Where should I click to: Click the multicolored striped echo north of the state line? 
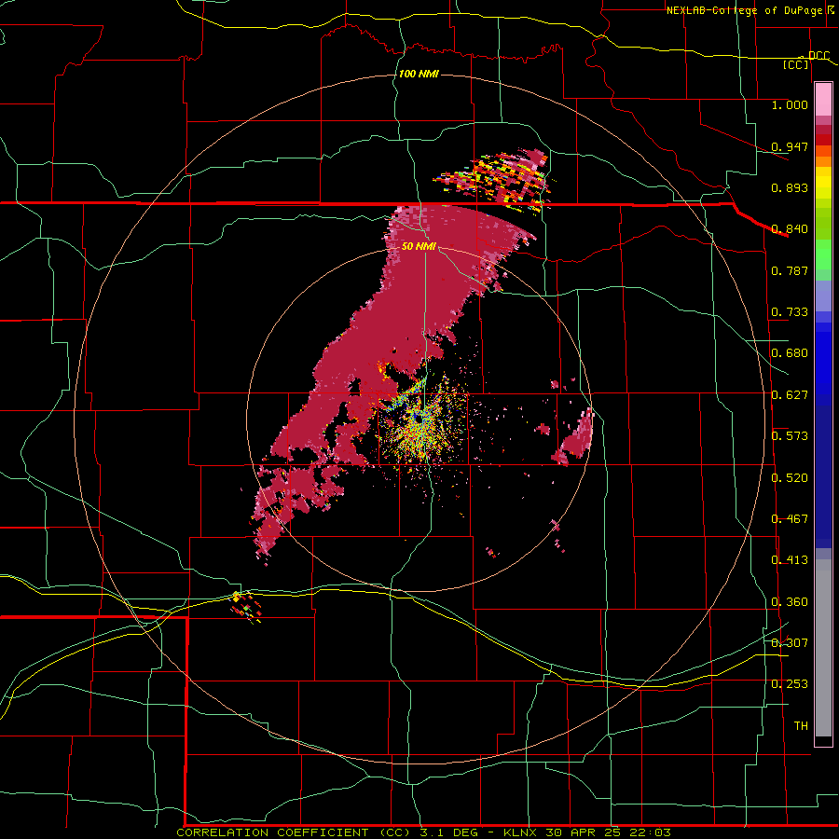(x=495, y=182)
